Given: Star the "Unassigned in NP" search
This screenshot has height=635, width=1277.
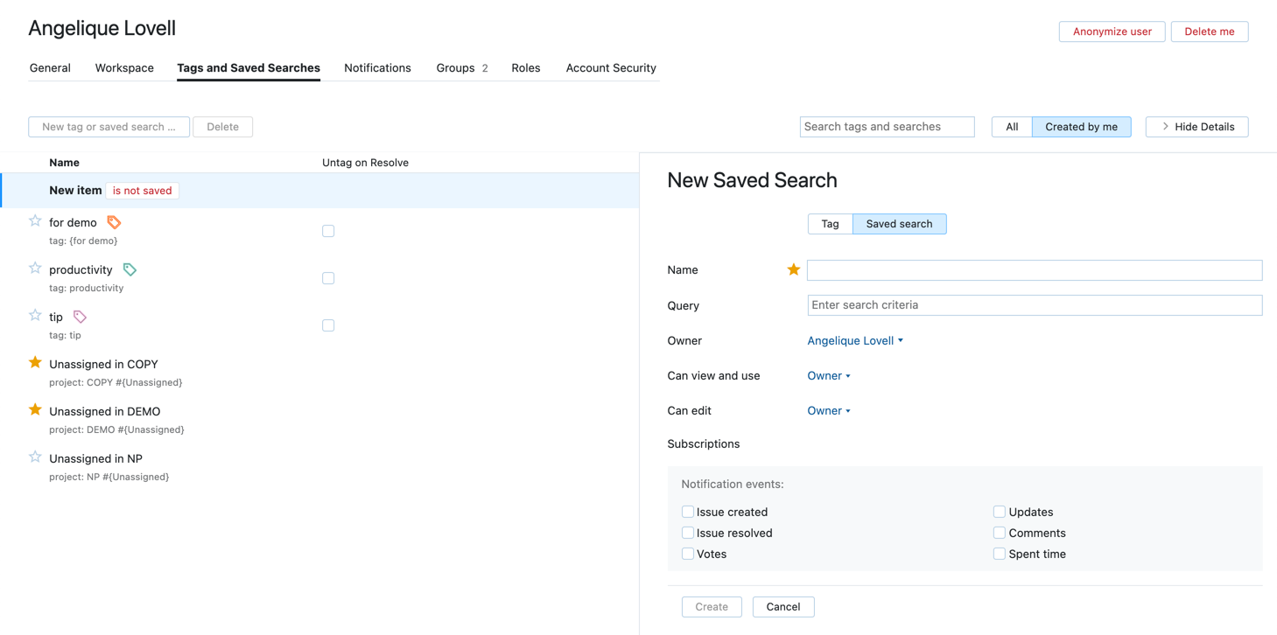Looking at the screenshot, I should coord(35,455).
